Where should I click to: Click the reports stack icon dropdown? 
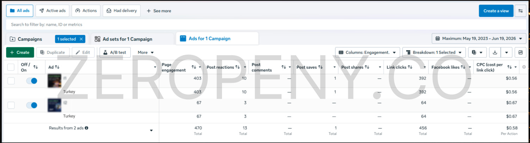coord(477,52)
